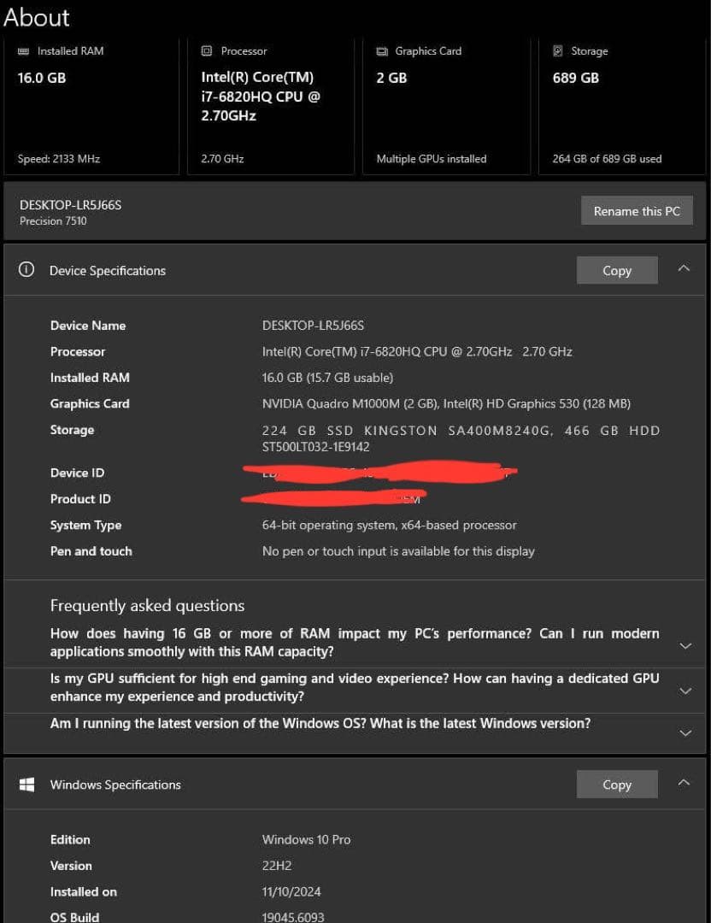Collapse the Windows Specifications section chevron
Viewport: 711px width, 923px height.
point(684,781)
